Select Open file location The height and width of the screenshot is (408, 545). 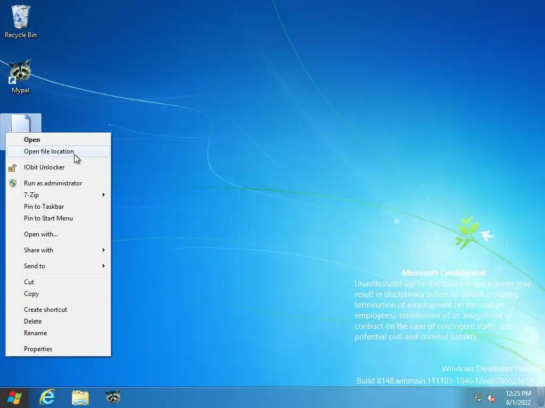(x=59, y=151)
